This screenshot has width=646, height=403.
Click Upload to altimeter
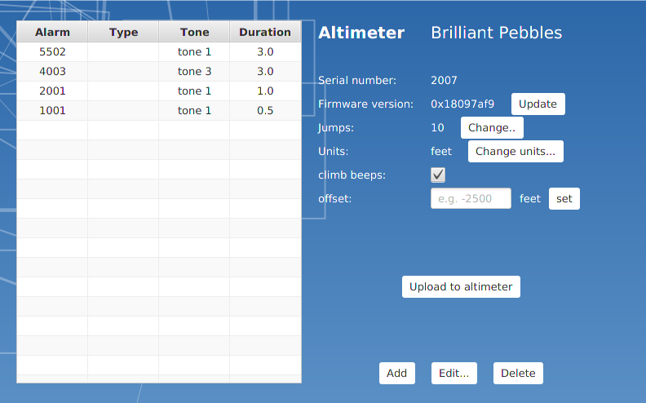click(461, 287)
